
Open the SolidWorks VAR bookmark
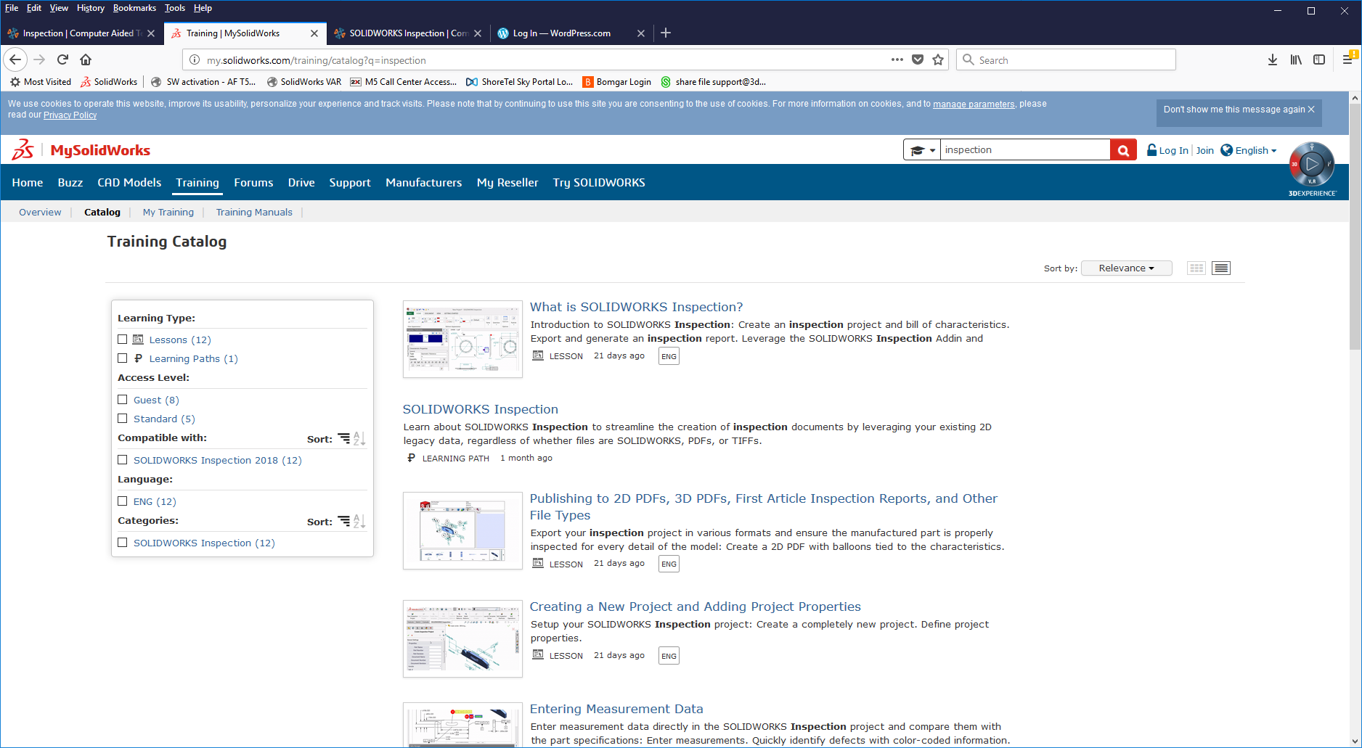(x=303, y=82)
